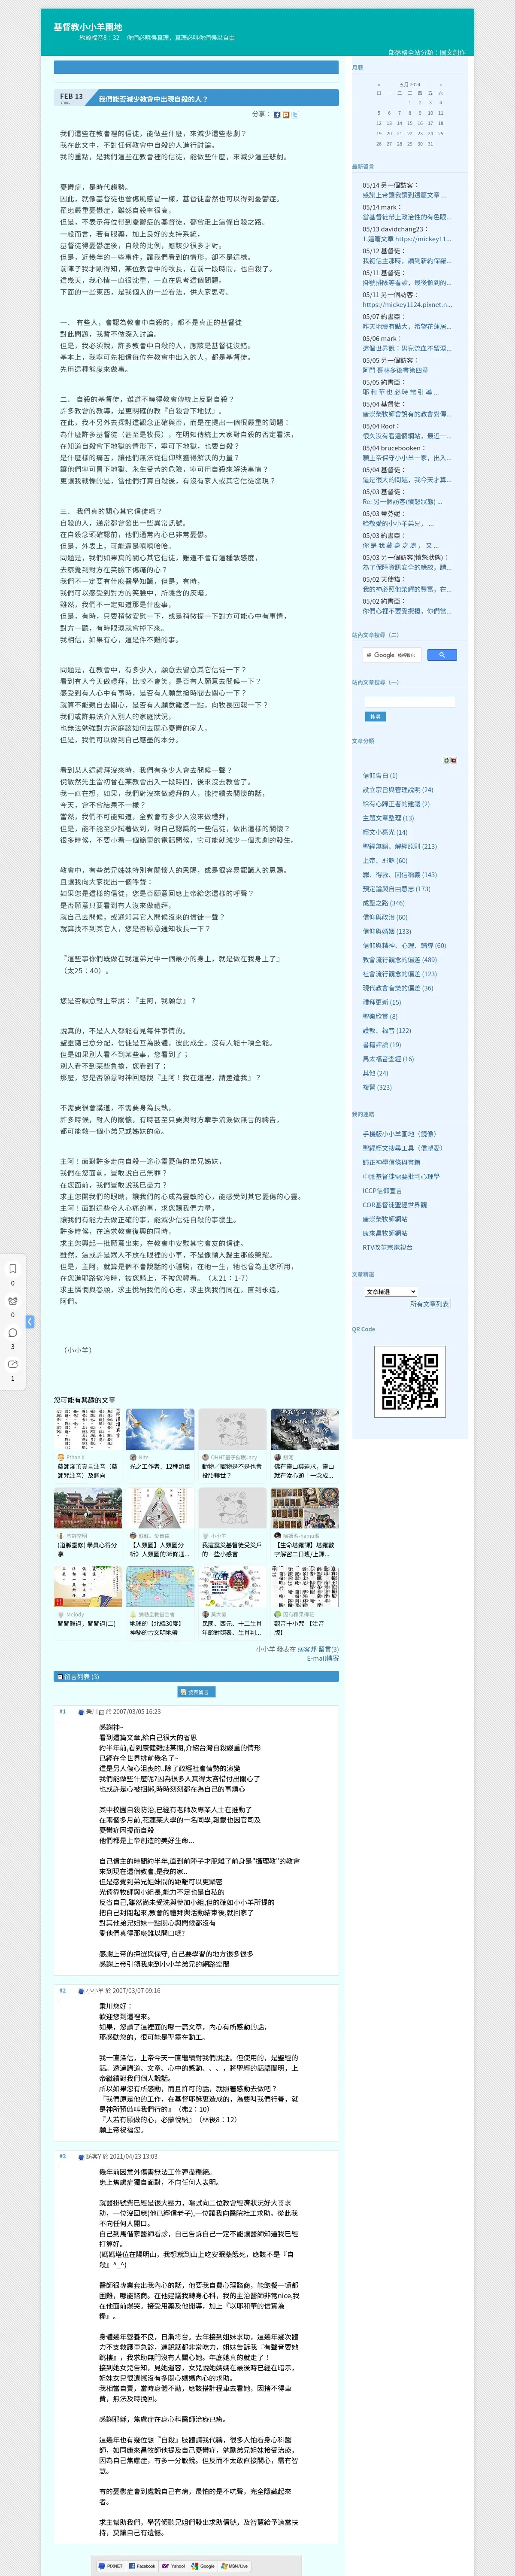This screenshot has height=2576, width=515.
Task: Open category 聖經無誤、解經原則 (213)
Action: point(400,846)
